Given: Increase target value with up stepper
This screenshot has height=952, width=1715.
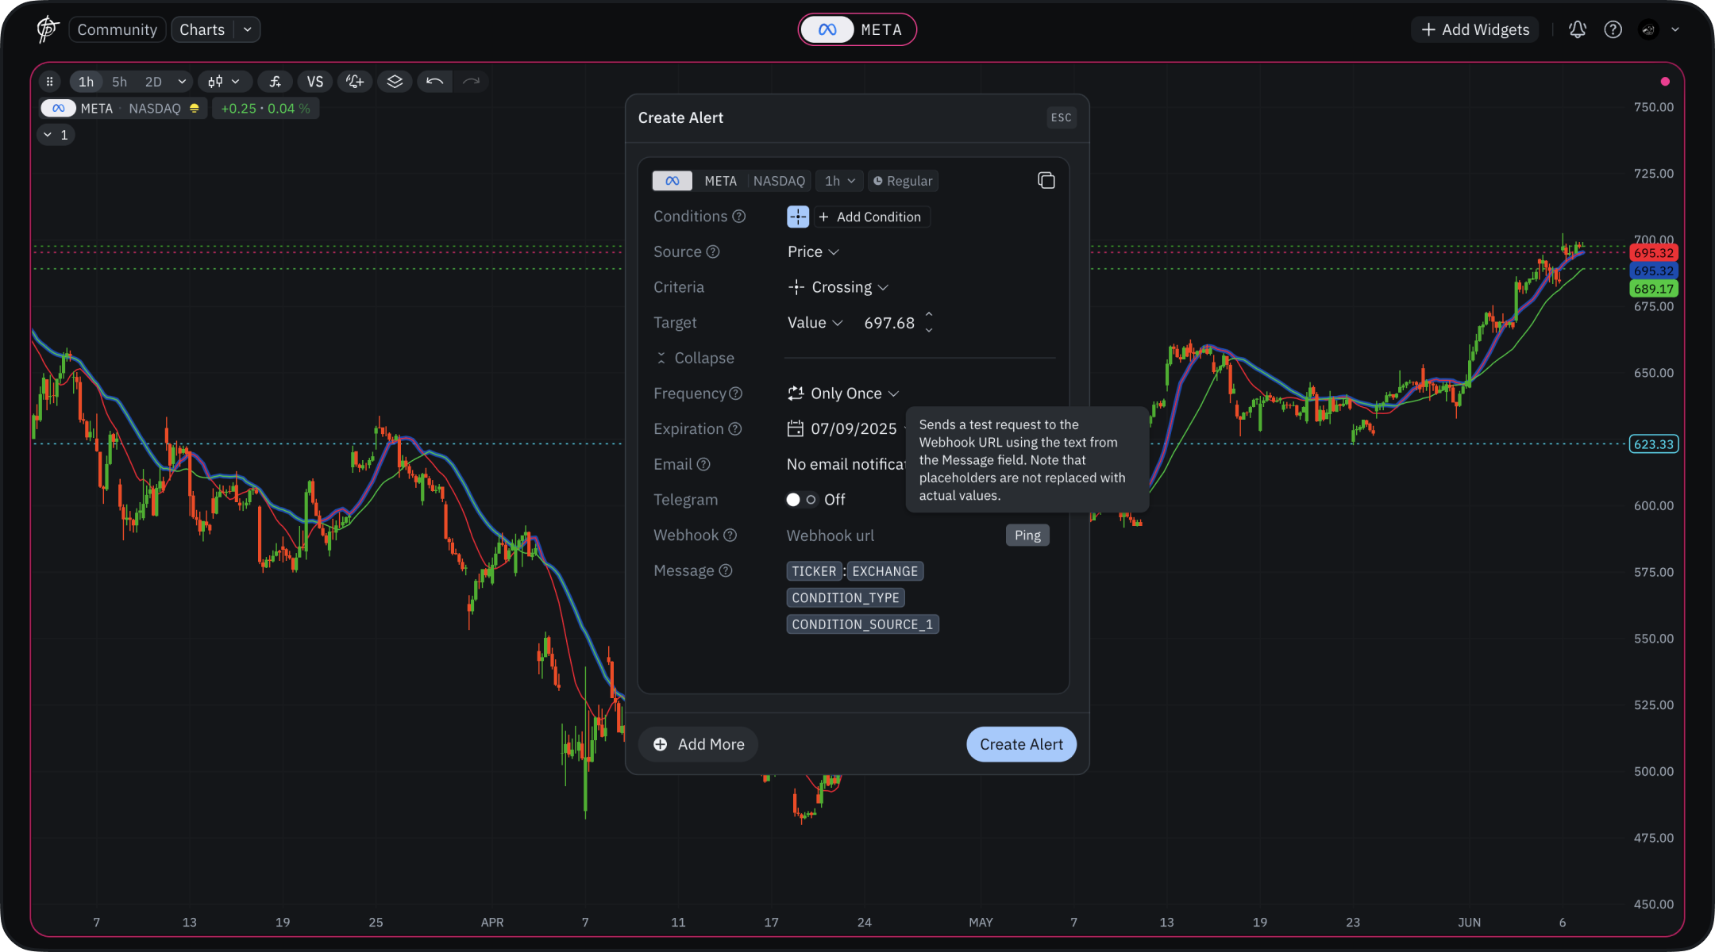Looking at the screenshot, I should 929,315.
